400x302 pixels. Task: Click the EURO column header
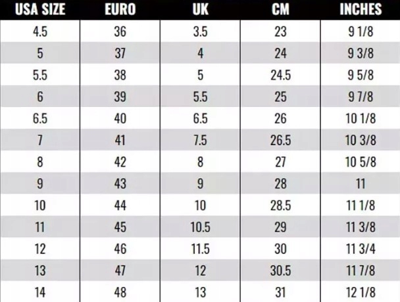120,10
